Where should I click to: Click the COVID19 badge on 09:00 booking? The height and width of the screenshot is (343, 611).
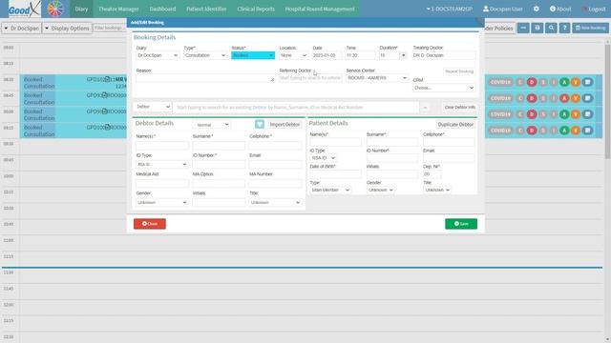[500, 114]
